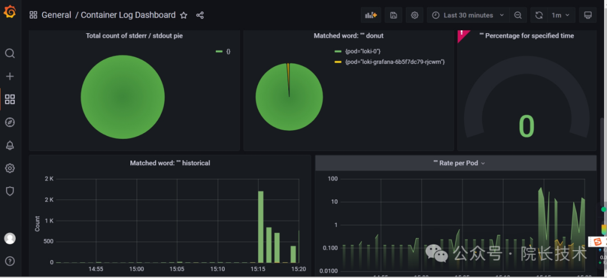Click the 0.100 value on Rate axis
Image resolution: width=607 pixels, height=278 pixels.
click(x=330, y=248)
